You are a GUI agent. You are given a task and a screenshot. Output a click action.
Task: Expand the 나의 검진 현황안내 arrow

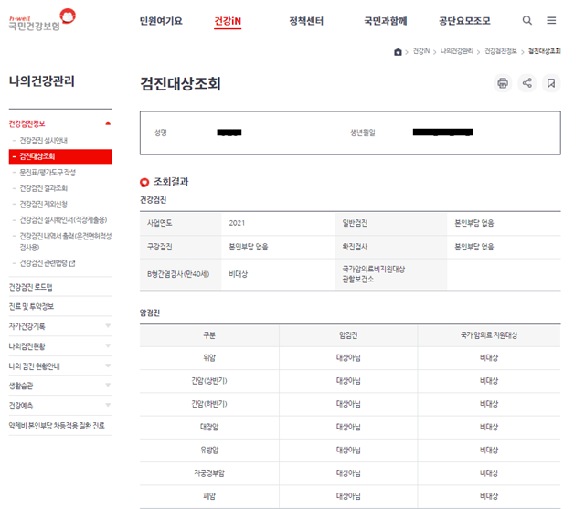[108, 366]
